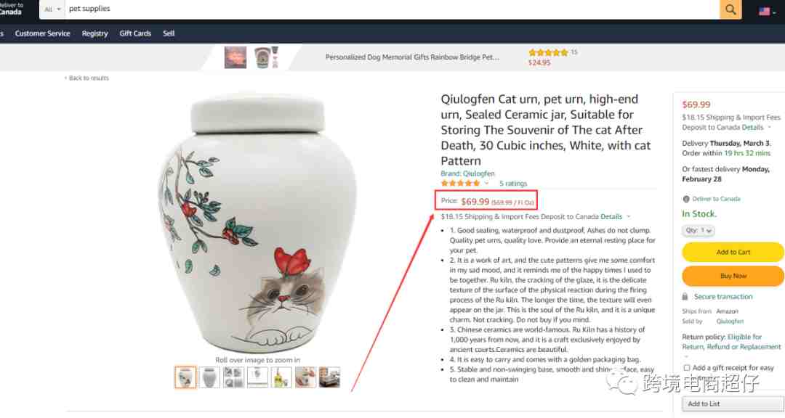Click the Deliver to Canada location icon
785x418 pixels.
click(x=686, y=199)
